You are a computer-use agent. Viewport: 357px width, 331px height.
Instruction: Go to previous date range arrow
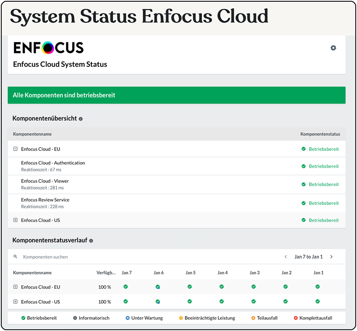(x=286, y=257)
